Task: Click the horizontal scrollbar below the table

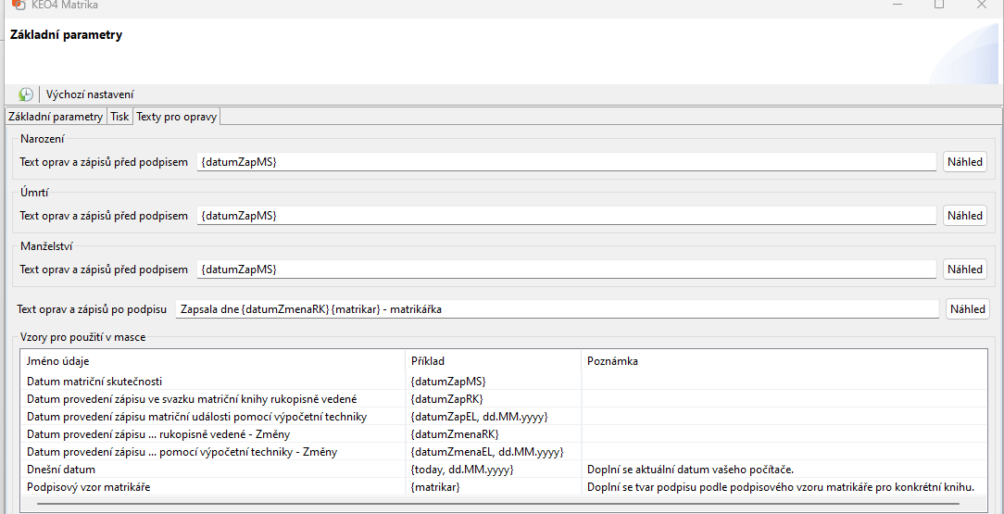Action: click(x=500, y=505)
